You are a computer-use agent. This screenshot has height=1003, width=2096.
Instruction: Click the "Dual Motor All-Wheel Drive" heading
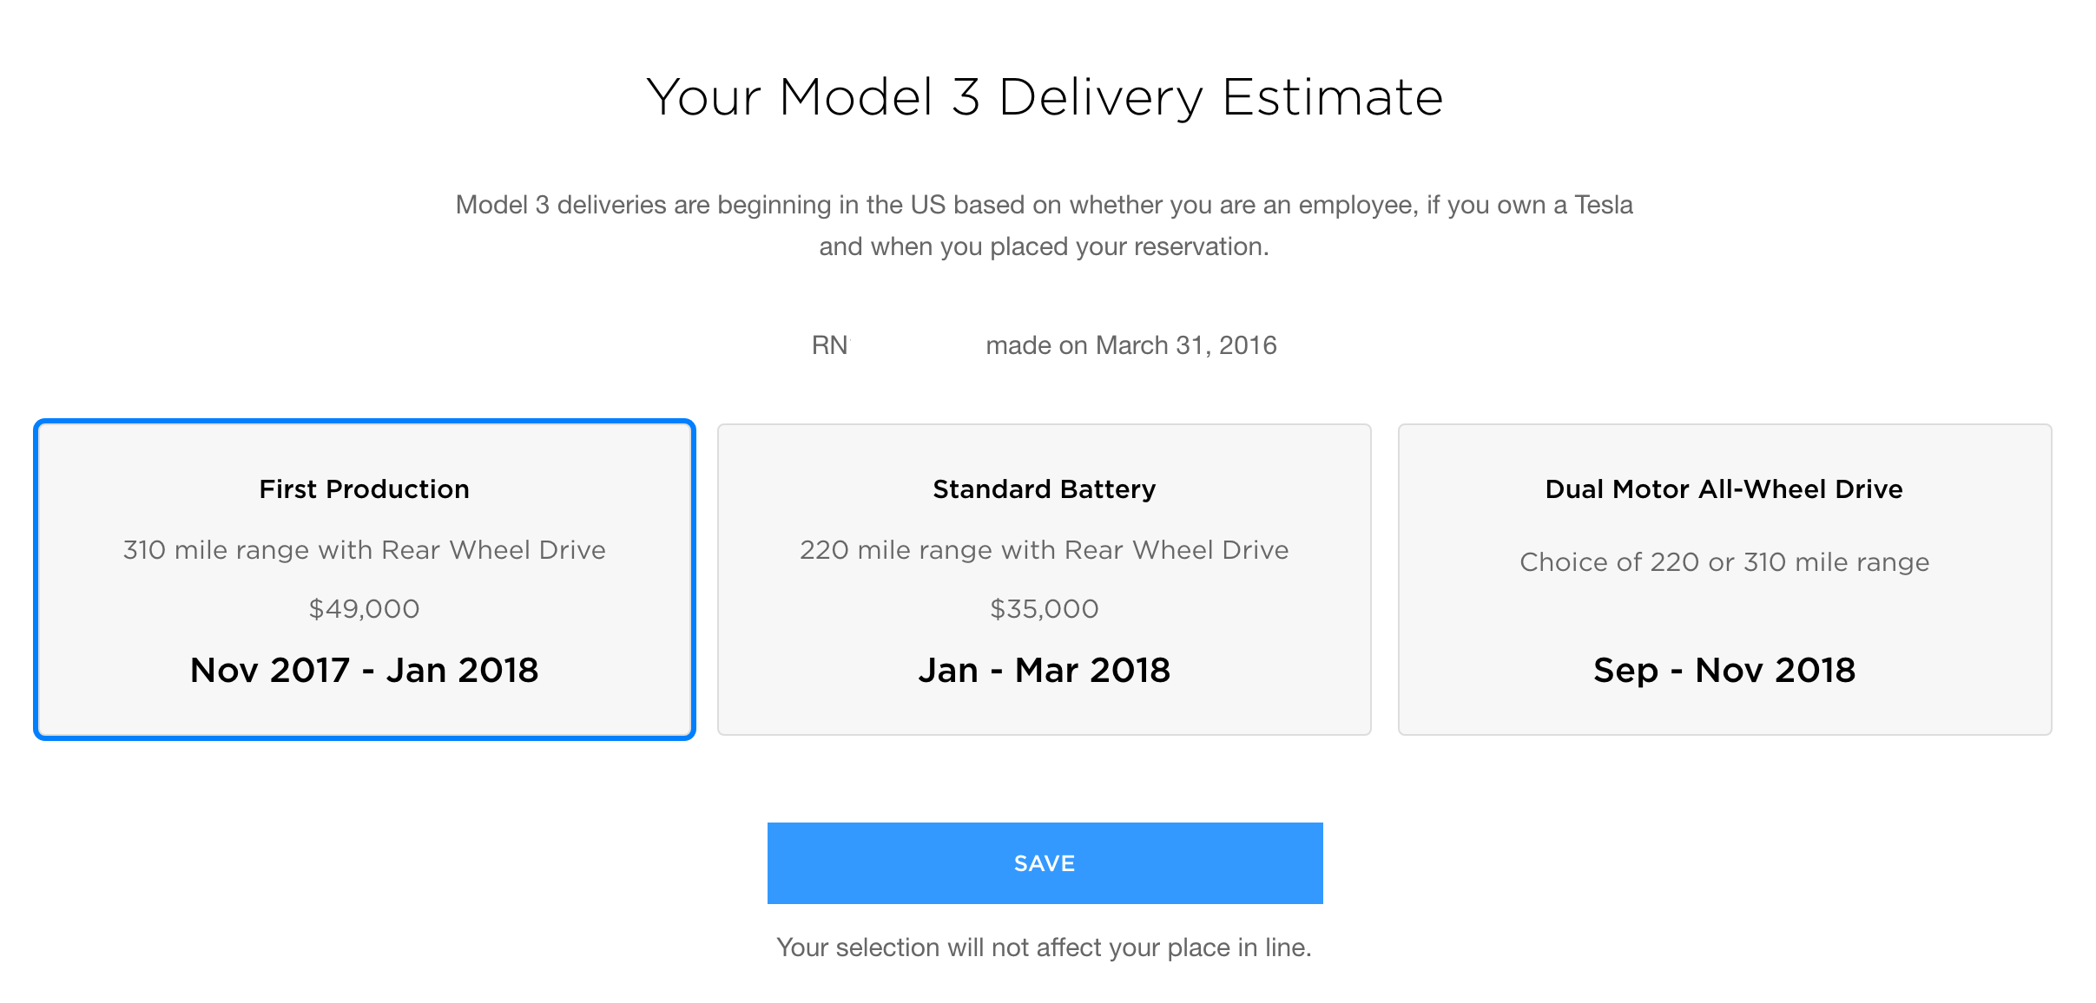(x=1724, y=489)
